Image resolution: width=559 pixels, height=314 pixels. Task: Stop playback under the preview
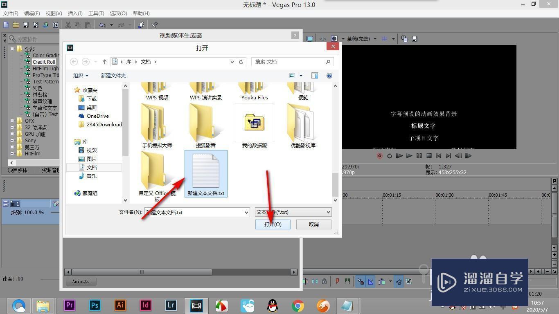click(x=429, y=156)
